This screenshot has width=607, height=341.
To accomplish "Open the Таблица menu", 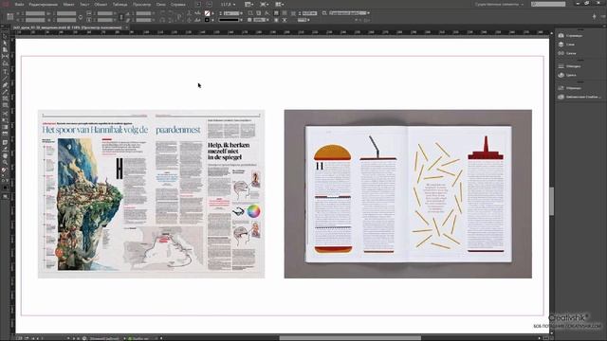I will [x=120, y=5].
